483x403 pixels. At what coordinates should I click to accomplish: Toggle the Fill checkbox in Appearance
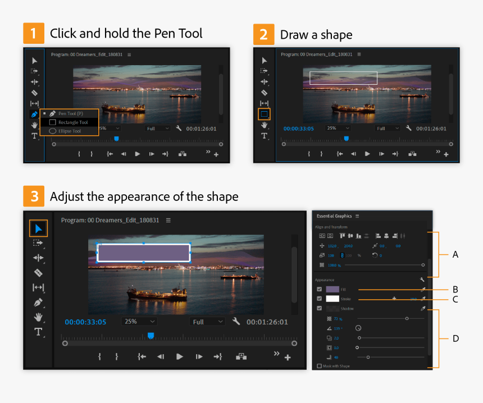point(320,289)
